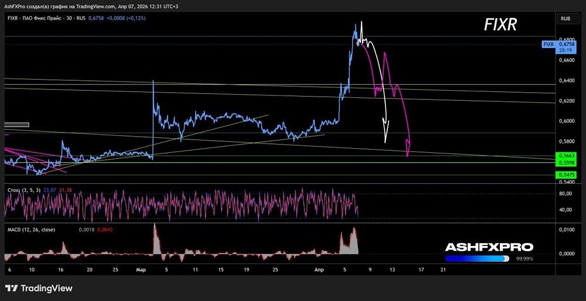The image size is (586, 301).
Task: Open the MACD (12, 26, close) legend
Action: click(x=32, y=230)
